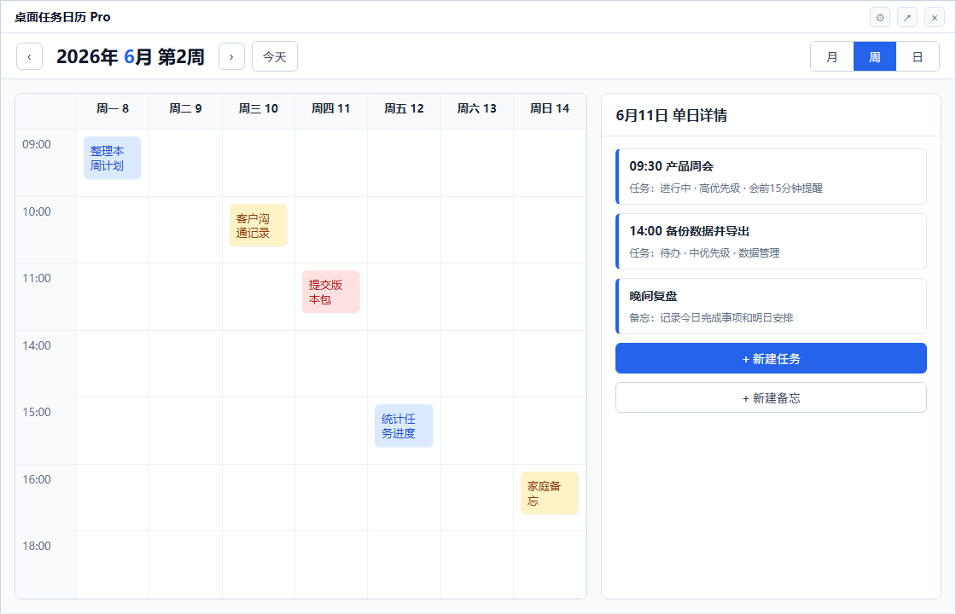Viewport: 956px width, 614px height.
Task: Click the 09:00 time row label
Action: click(37, 144)
